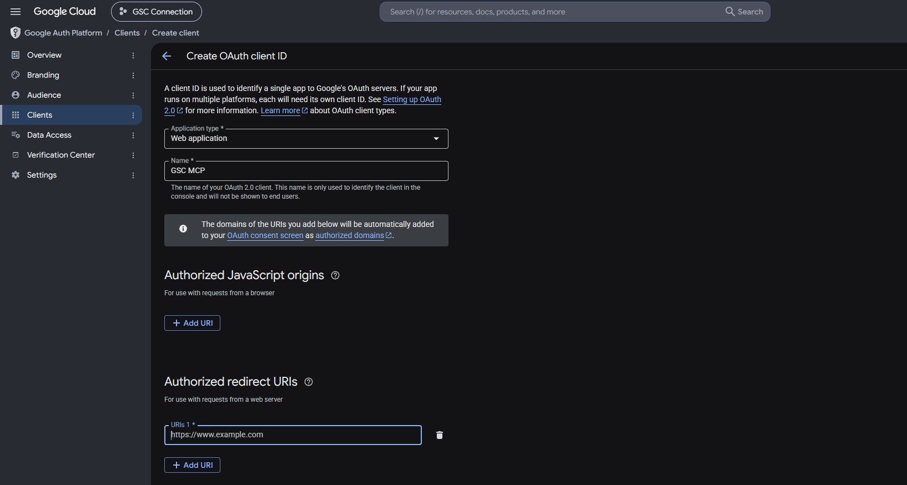Click text For use with requests from a web server

pyautogui.click(x=224, y=400)
